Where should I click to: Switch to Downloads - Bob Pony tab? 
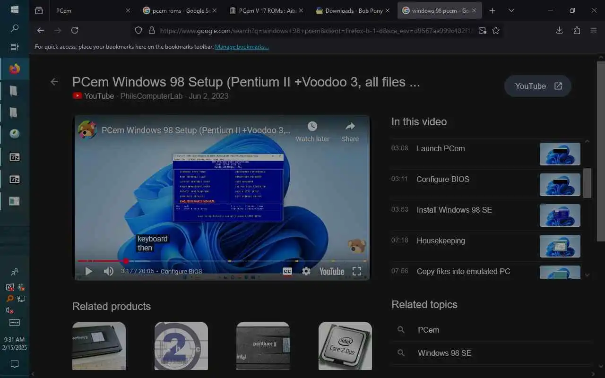[x=353, y=10]
